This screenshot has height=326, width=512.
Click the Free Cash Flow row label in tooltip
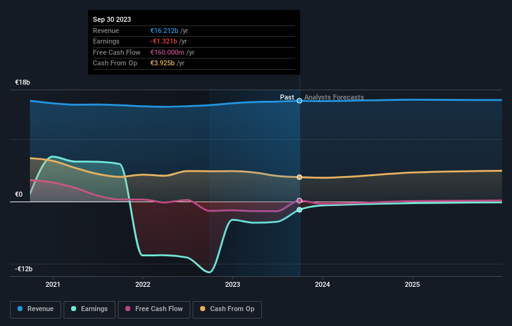[x=117, y=52]
